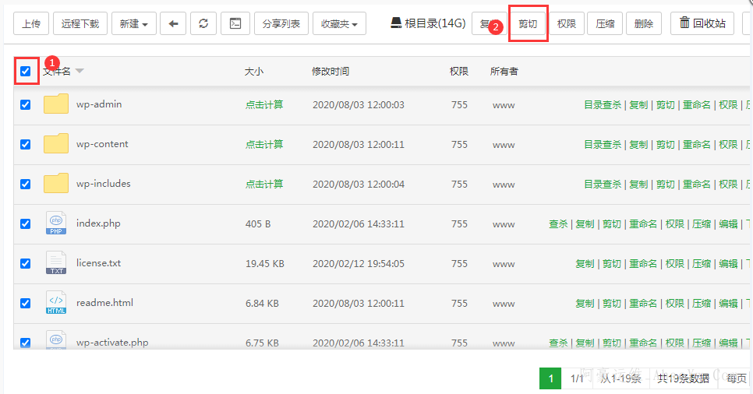
Task: Click the refresh icon button
Action: pos(203,24)
